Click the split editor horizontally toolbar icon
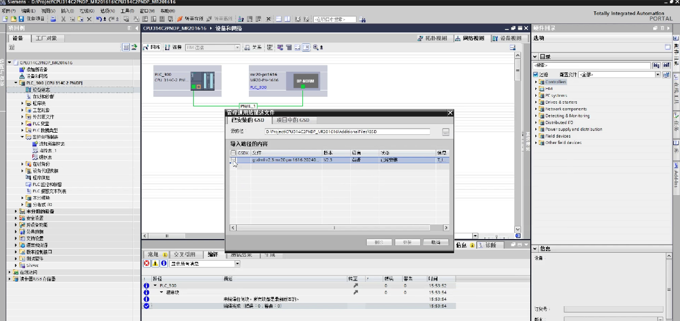 [x=279, y=19]
